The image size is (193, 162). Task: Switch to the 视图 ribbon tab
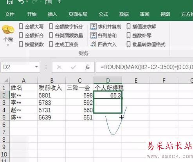pyautogui.click(x=165, y=14)
